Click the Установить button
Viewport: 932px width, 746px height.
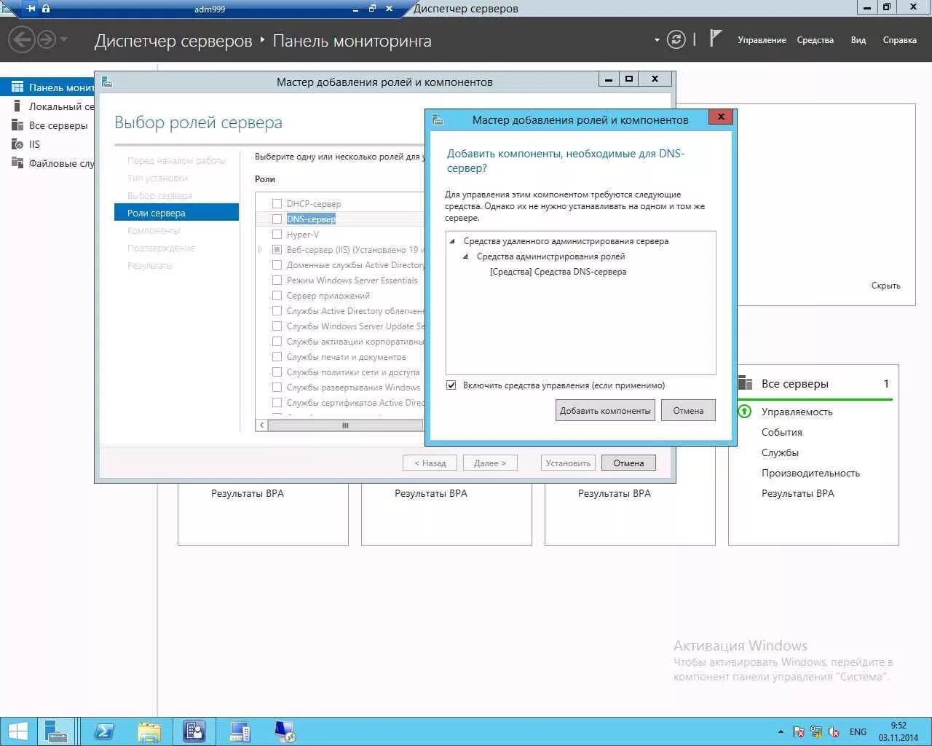pyautogui.click(x=568, y=463)
